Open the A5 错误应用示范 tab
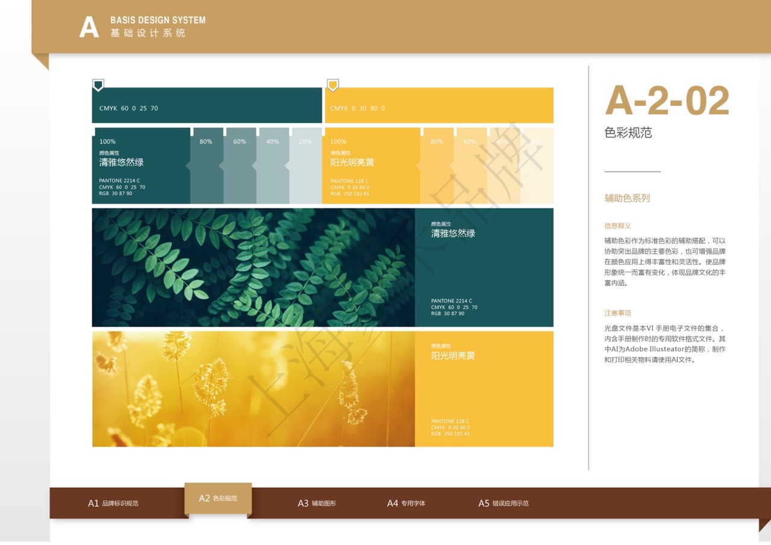 coord(503,503)
